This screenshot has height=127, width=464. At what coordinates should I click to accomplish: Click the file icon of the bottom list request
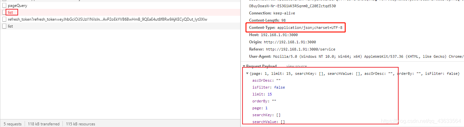pos(4,26)
